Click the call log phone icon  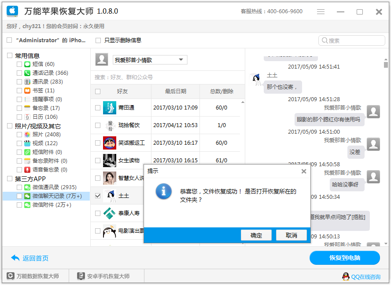27,73
